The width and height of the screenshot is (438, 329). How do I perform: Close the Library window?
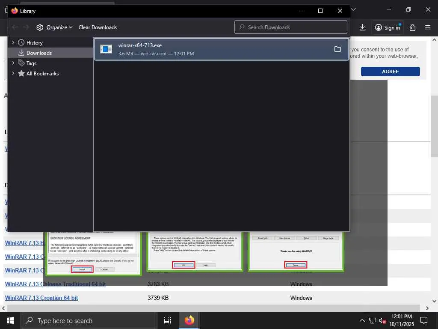click(x=340, y=11)
